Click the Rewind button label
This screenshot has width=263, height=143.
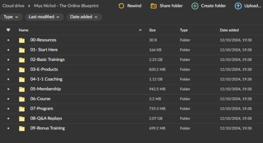click(x=134, y=6)
